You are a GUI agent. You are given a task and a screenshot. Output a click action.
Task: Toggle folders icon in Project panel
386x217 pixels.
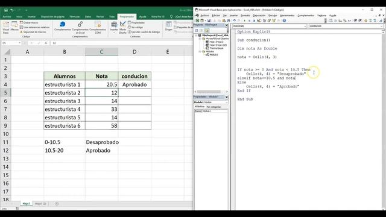pos(207,31)
